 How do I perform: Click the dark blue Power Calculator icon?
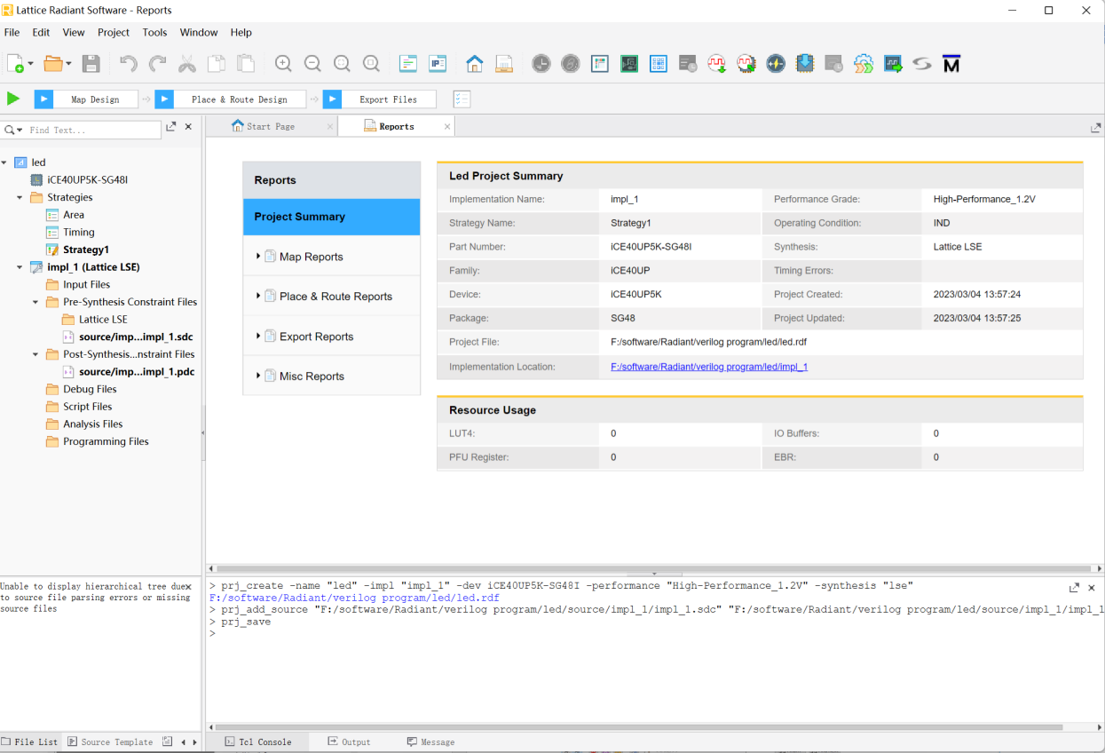(x=776, y=64)
